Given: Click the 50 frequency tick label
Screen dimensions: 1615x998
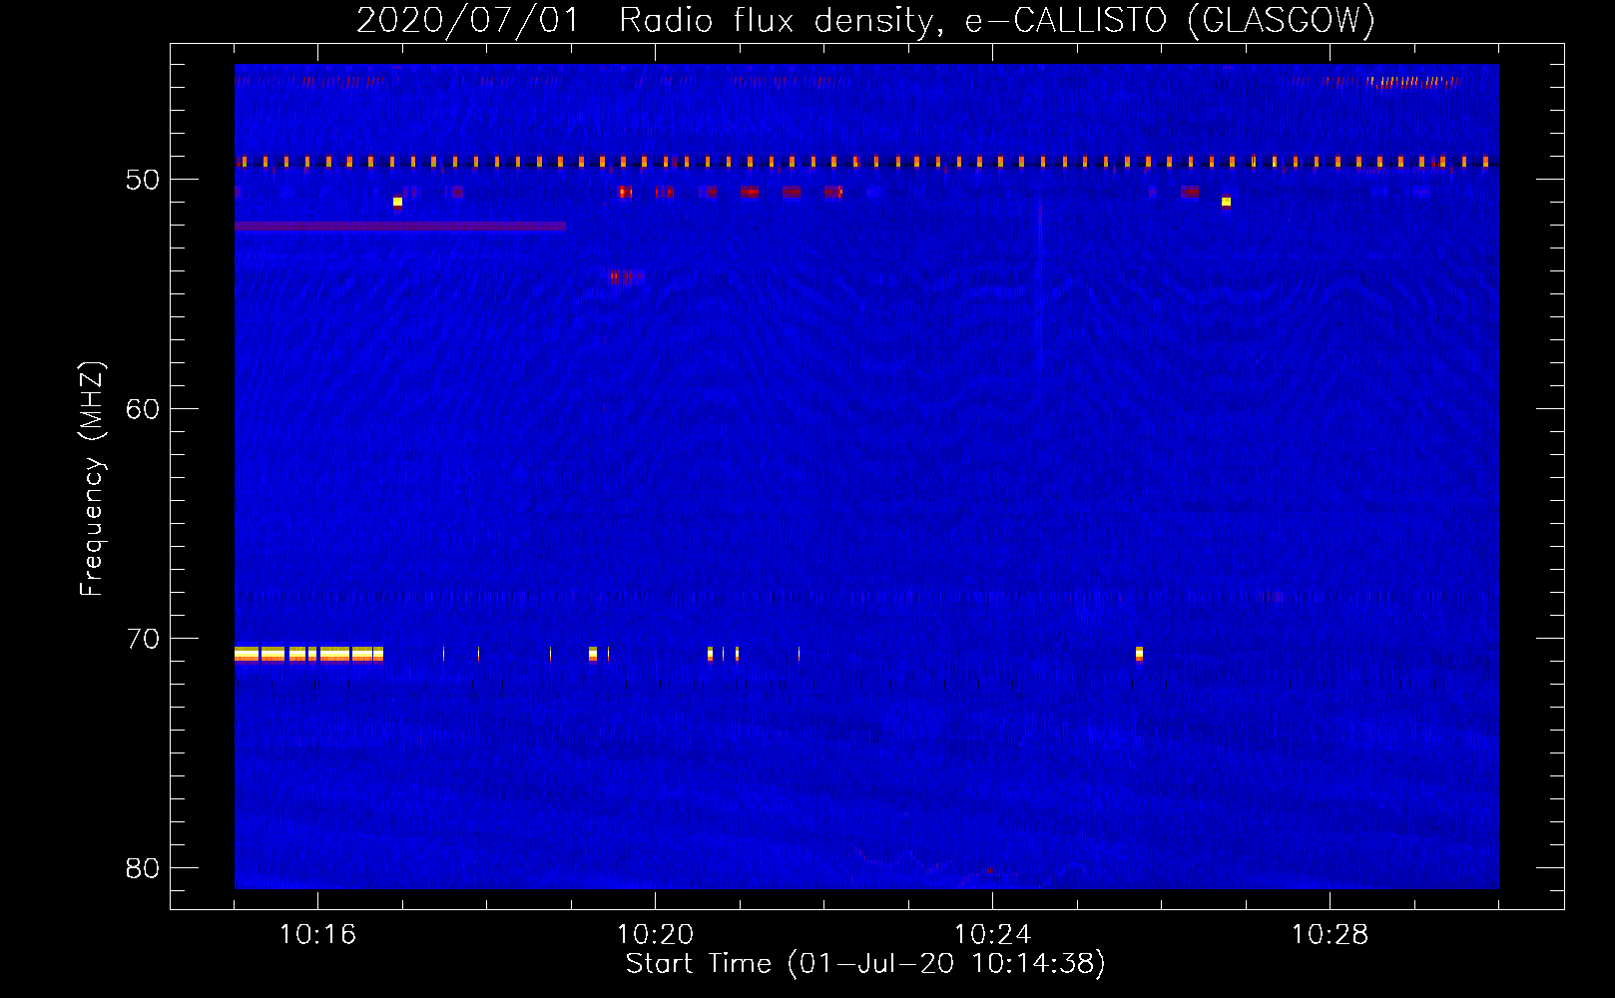Looking at the screenshot, I should click(x=142, y=180).
